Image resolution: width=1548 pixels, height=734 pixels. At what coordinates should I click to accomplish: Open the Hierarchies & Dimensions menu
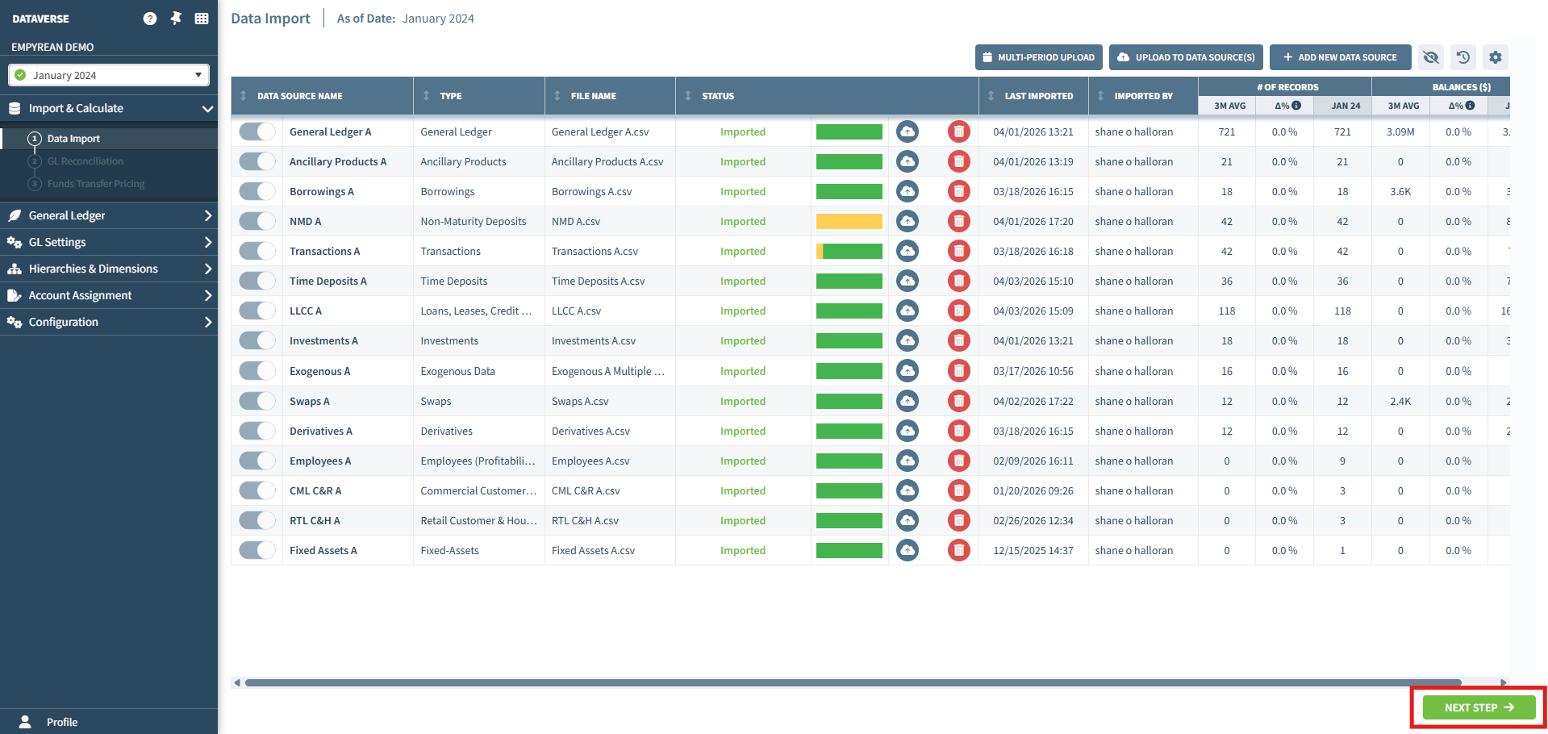coord(109,269)
